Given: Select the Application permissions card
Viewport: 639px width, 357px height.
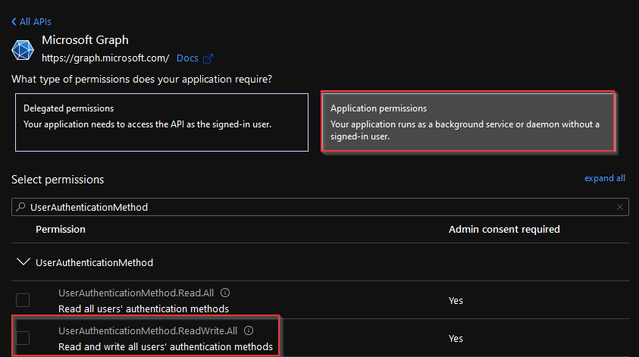Looking at the screenshot, I should (468, 121).
